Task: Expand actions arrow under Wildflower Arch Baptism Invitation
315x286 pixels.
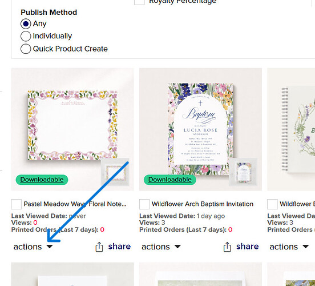Action: 177,247
